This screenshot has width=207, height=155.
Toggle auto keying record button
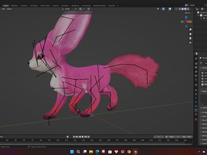pos(68,136)
